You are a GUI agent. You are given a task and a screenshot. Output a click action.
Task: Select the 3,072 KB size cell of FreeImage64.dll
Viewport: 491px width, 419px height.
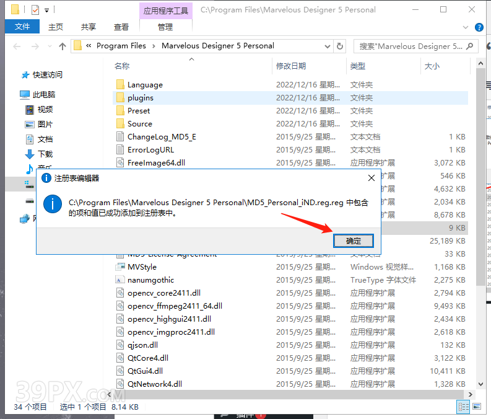tap(450, 162)
